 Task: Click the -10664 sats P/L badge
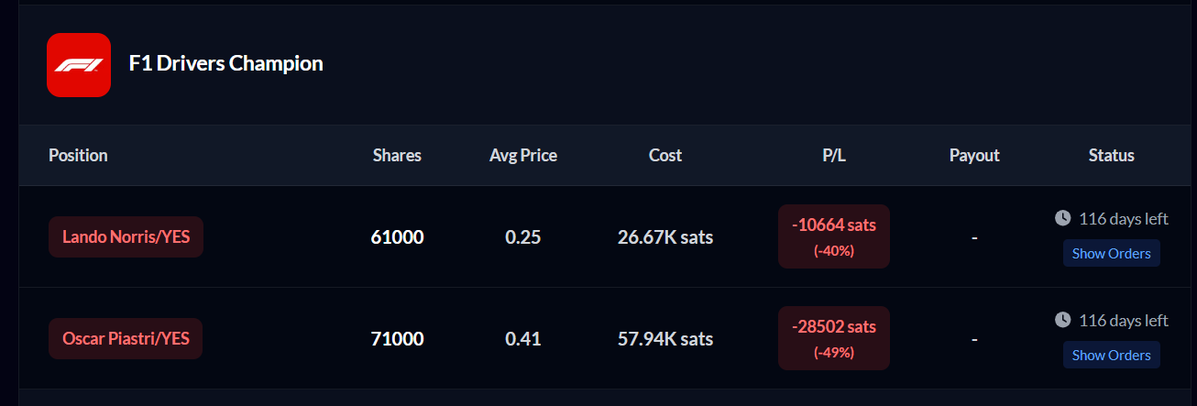(834, 236)
